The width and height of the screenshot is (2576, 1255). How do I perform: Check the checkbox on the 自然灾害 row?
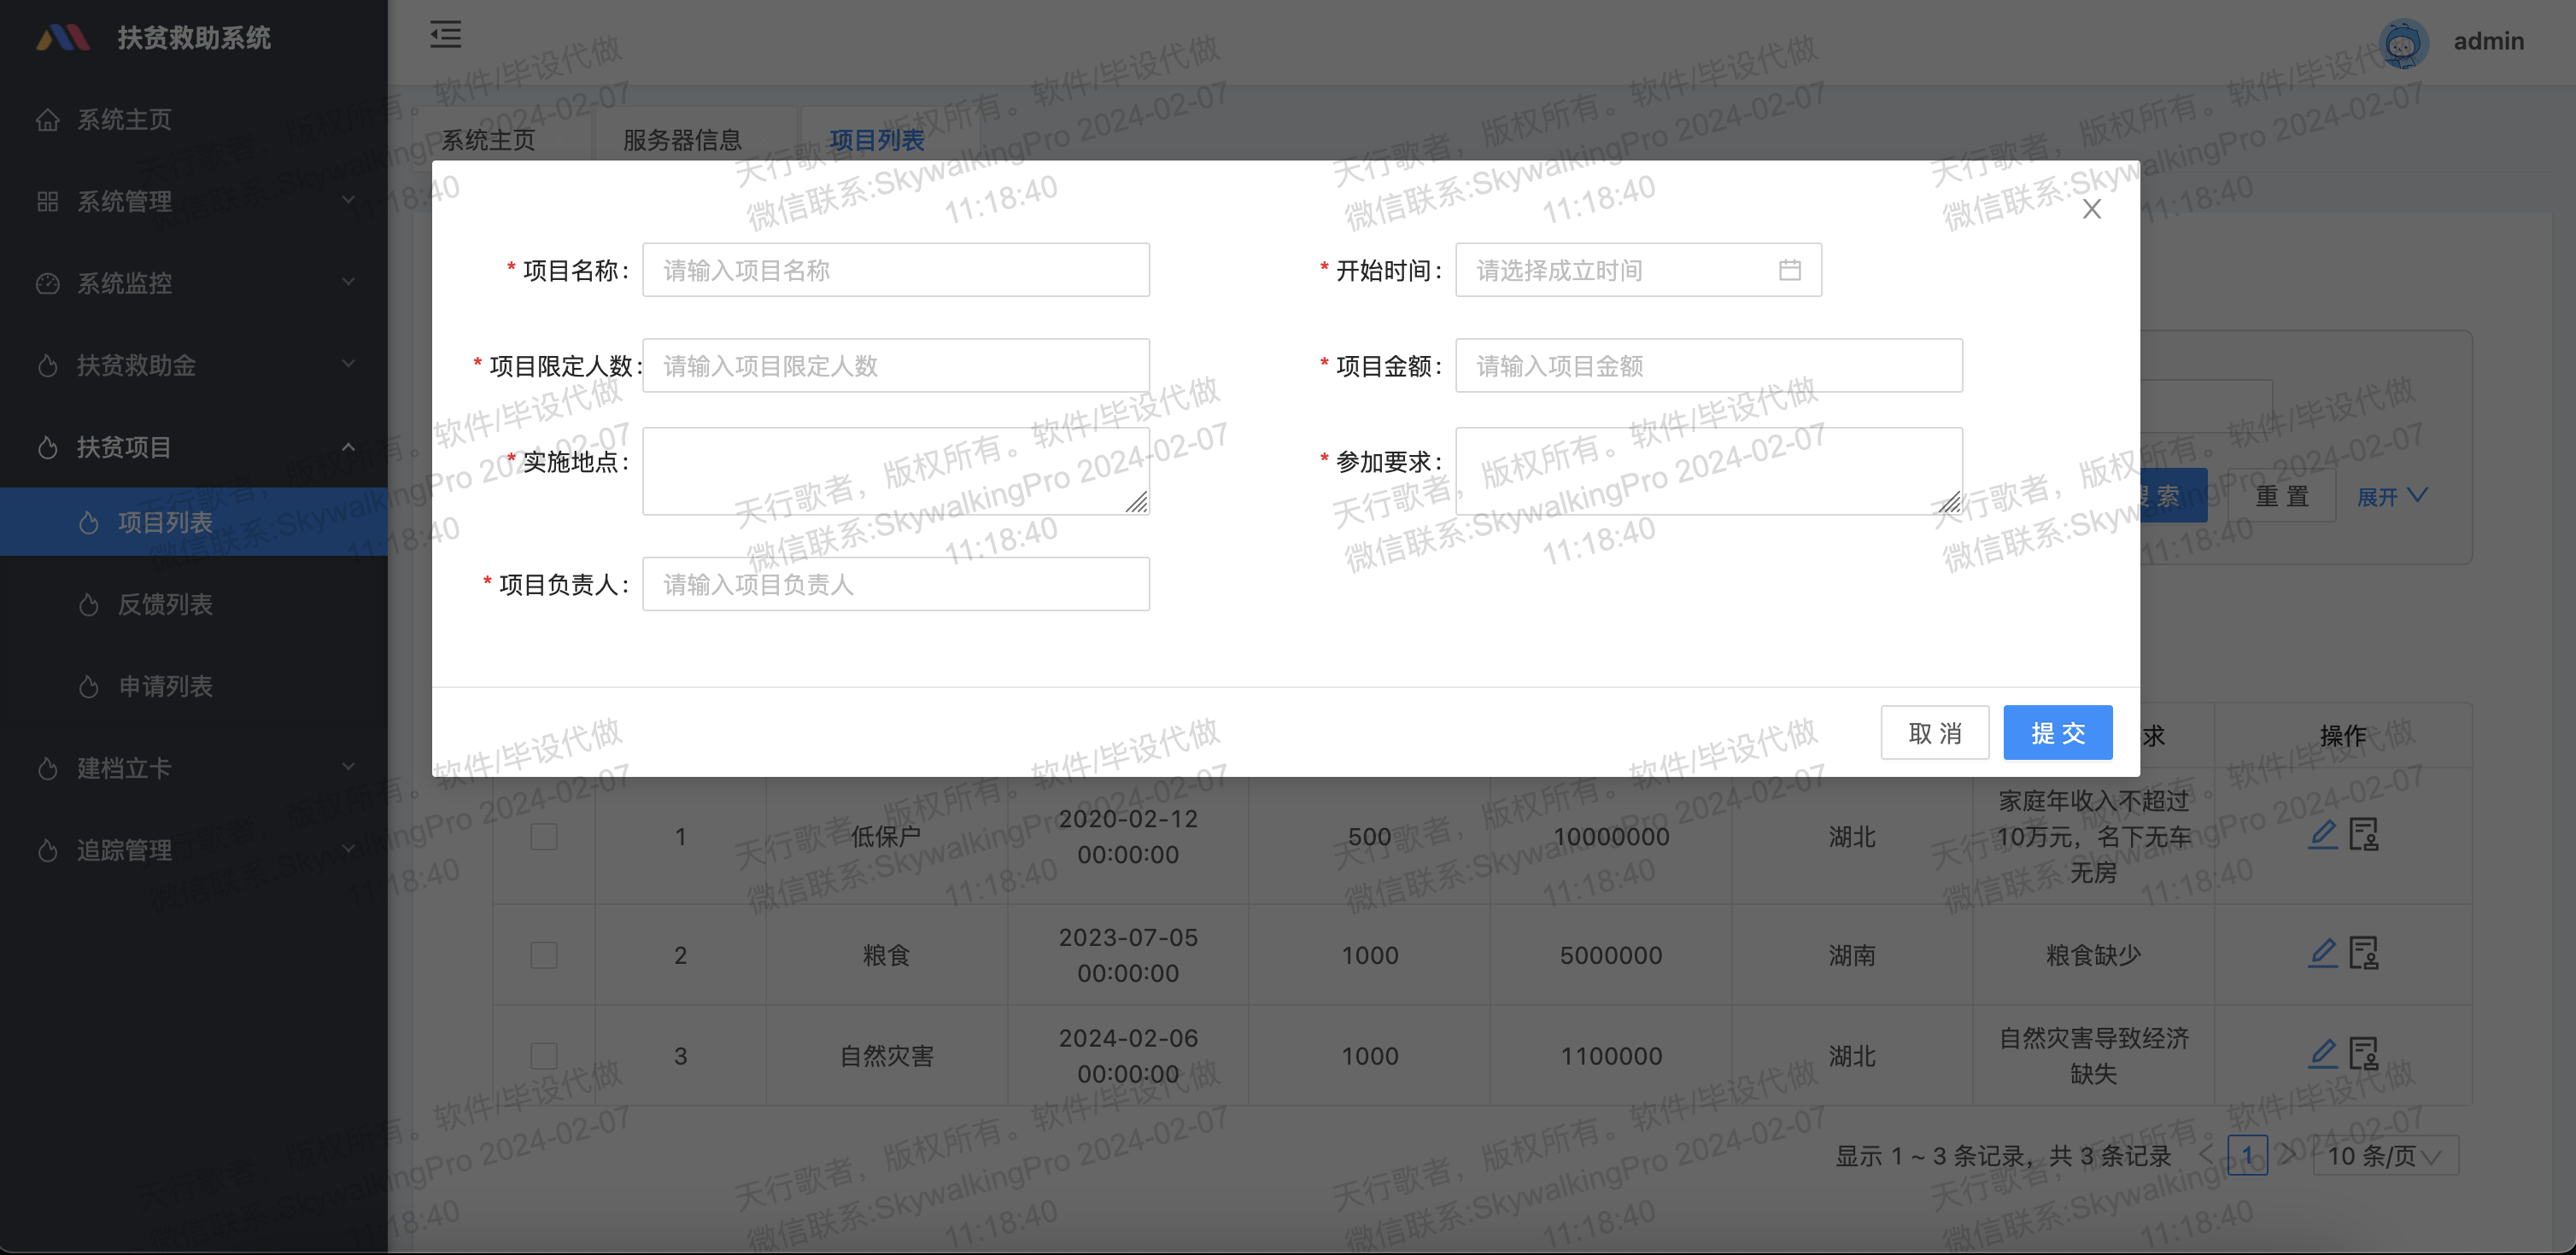[543, 1055]
